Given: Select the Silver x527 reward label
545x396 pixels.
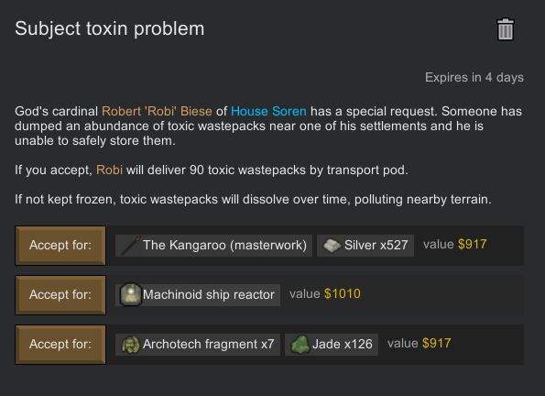Looking at the screenshot, I should point(376,246).
